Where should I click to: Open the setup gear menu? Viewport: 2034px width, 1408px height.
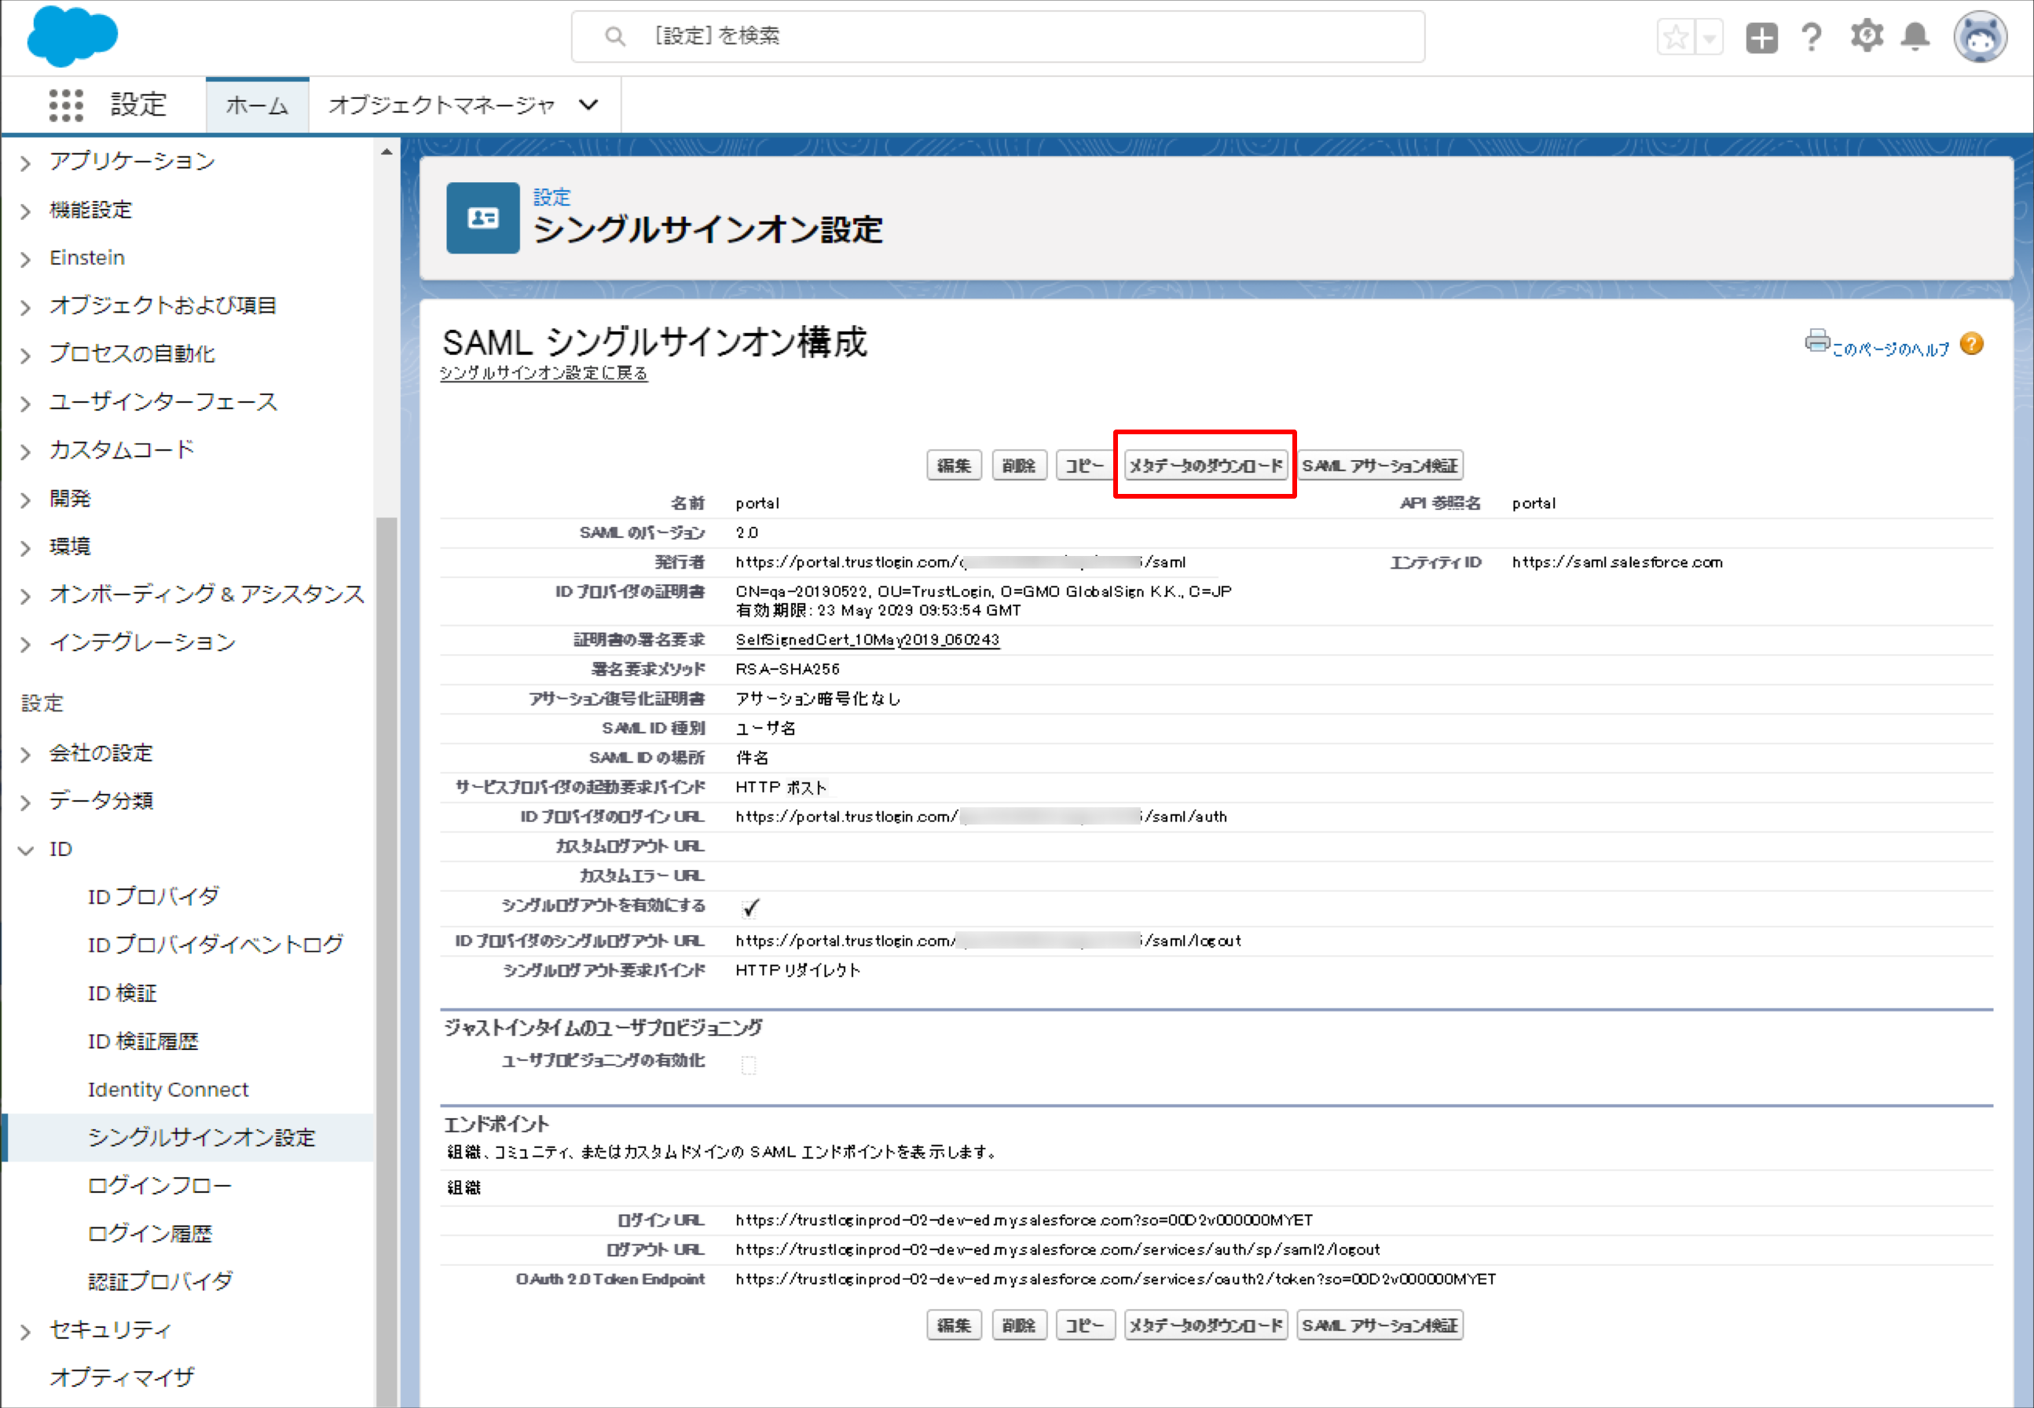[1867, 37]
